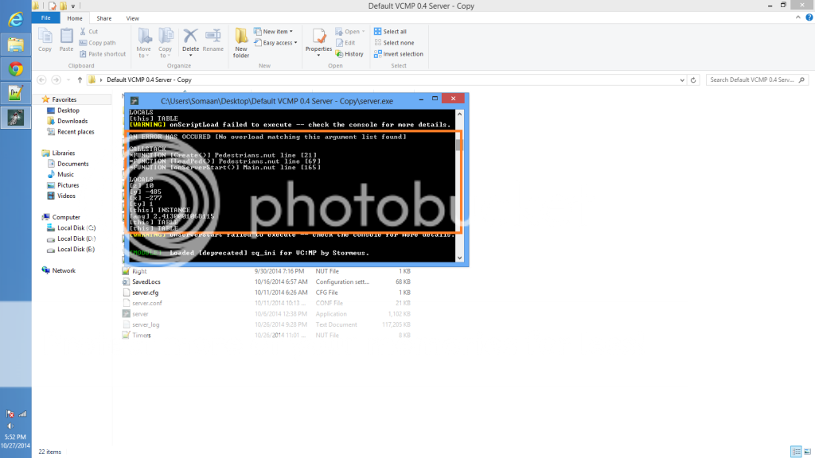Switch to the Share ribbon tab

click(x=104, y=18)
